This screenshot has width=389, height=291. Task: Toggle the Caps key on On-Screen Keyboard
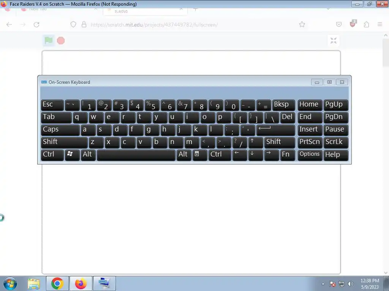[60, 130]
